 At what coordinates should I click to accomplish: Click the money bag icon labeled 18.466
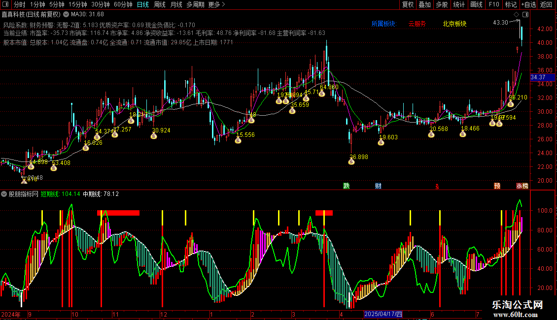462,134
